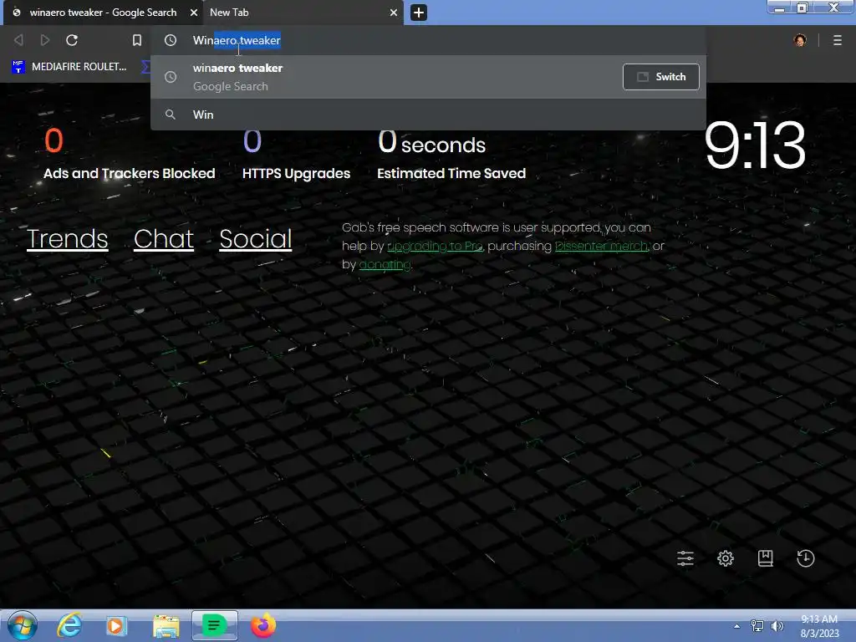Reload the page with the refresh icon

72,40
